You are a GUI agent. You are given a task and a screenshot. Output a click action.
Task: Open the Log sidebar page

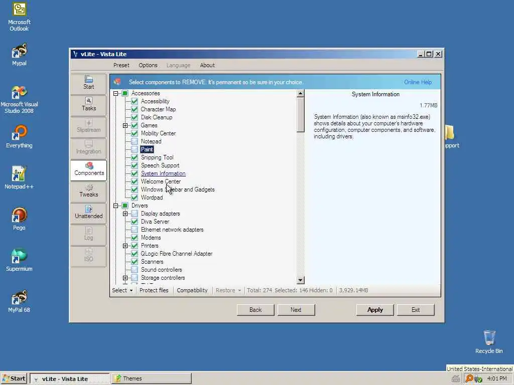(88, 234)
